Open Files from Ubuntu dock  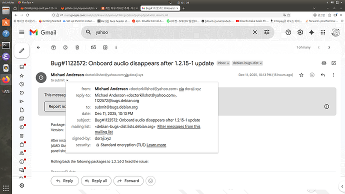(x=6, y=10)
